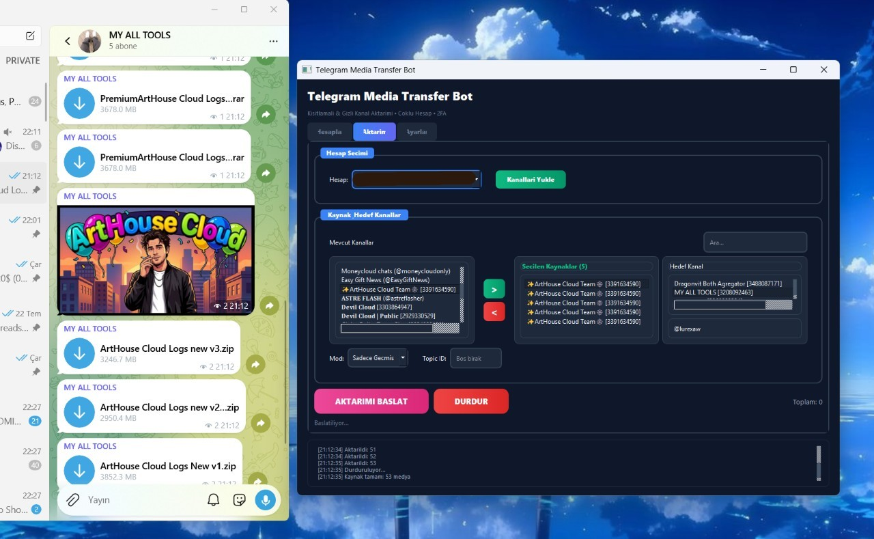The height and width of the screenshot is (539, 874).
Task: Remove source with red arrow button
Action: click(494, 312)
